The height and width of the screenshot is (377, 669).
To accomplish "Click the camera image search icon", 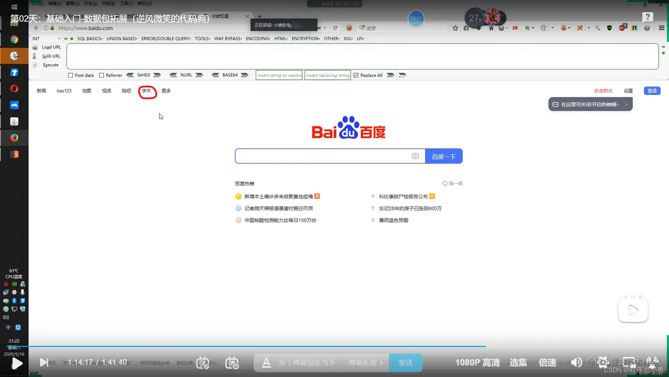I will (x=415, y=156).
